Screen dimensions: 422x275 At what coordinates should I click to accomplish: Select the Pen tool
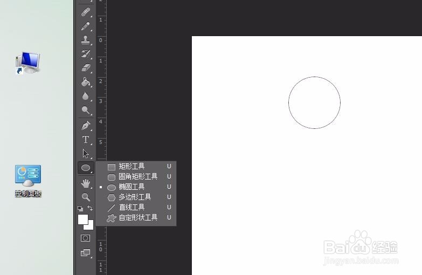click(x=86, y=126)
